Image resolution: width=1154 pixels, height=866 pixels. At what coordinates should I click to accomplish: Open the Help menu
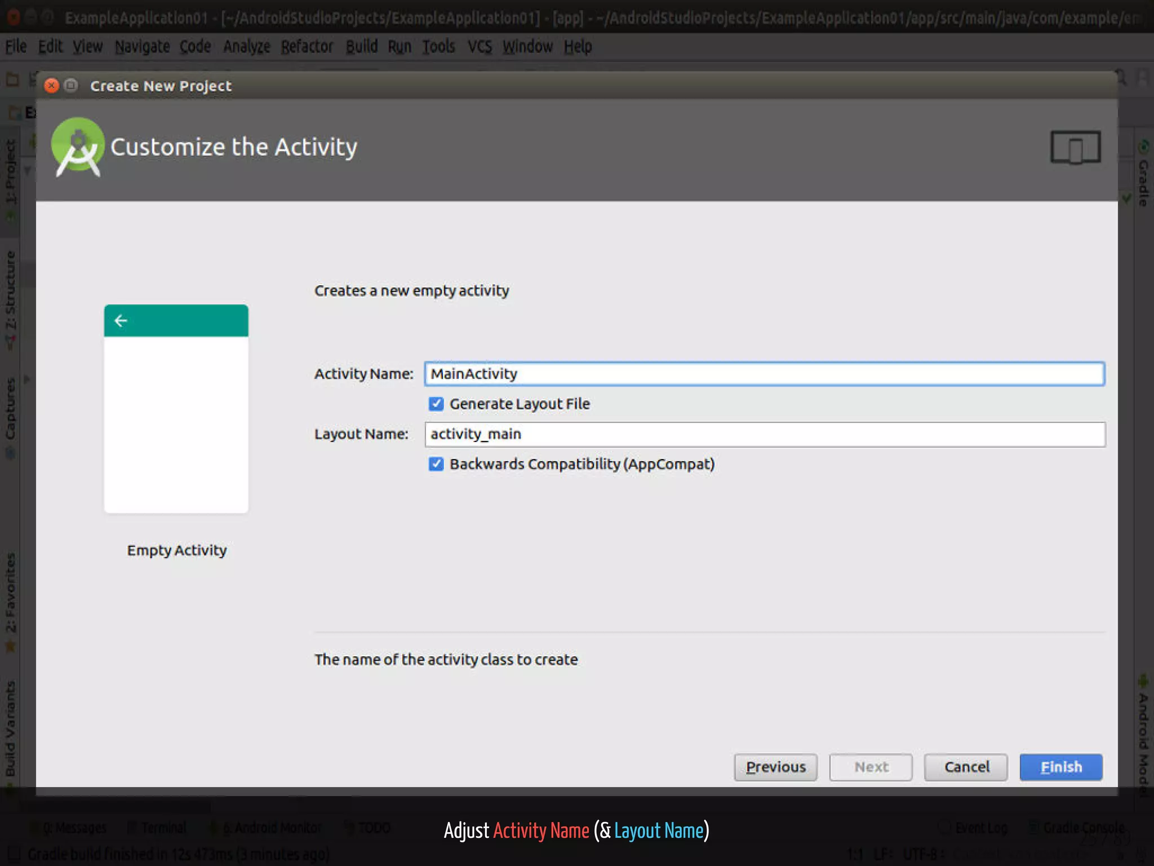(x=578, y=46)
